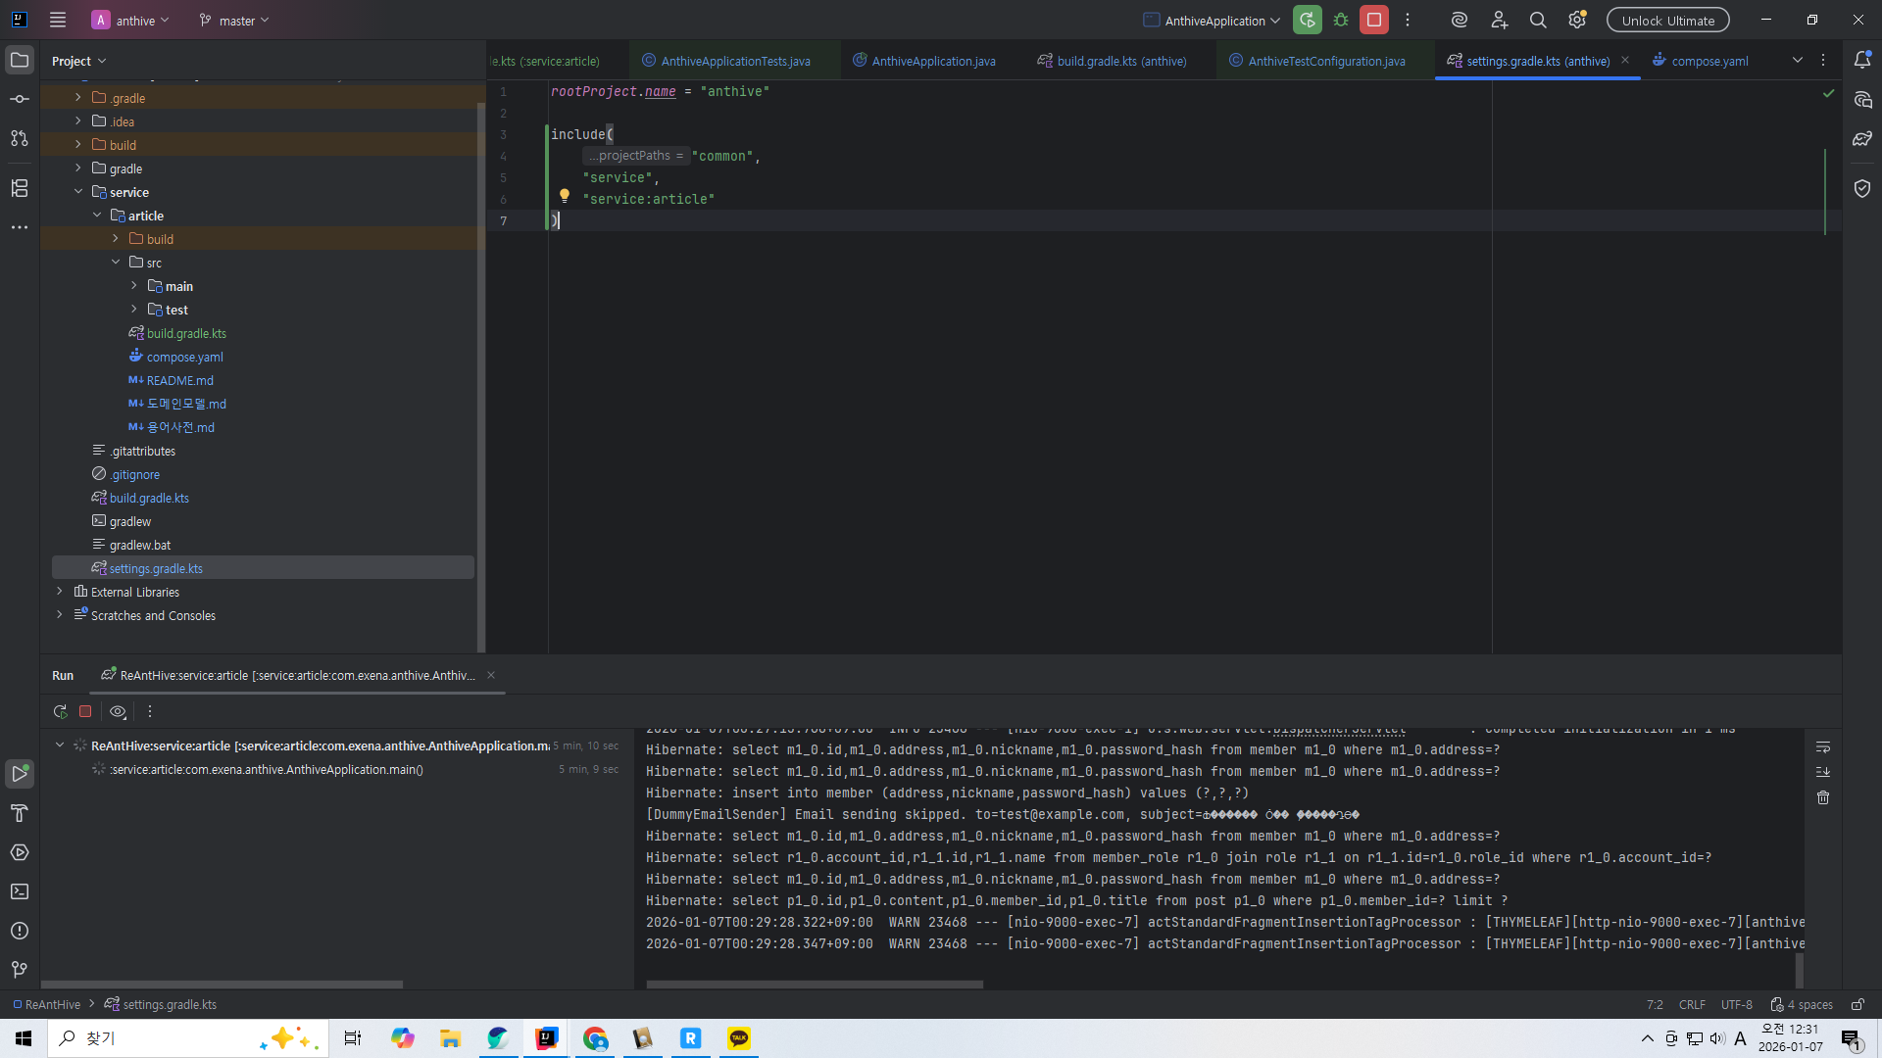Image resolution: width=1882 pixels, height=1058 pixels.
Task: Click the Debug bug icon in toolbar
Action: tap(1341, 20)
